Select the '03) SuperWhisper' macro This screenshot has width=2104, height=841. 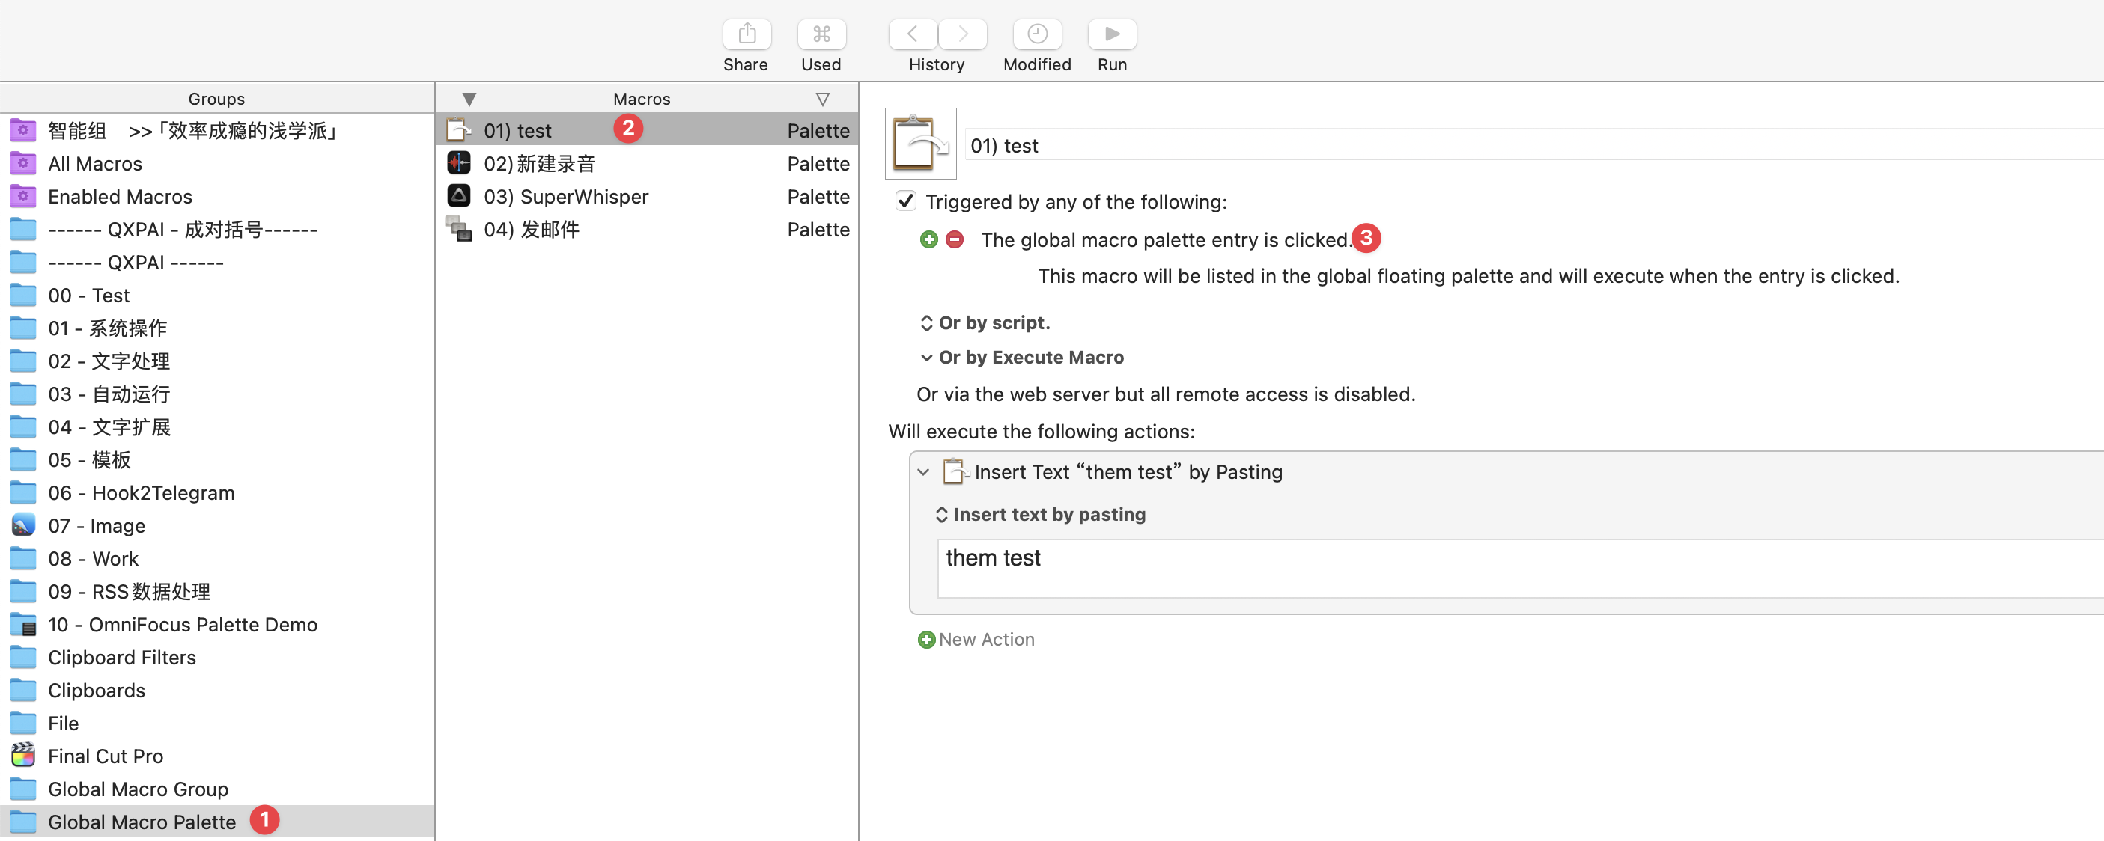click(x=565, y=197)
